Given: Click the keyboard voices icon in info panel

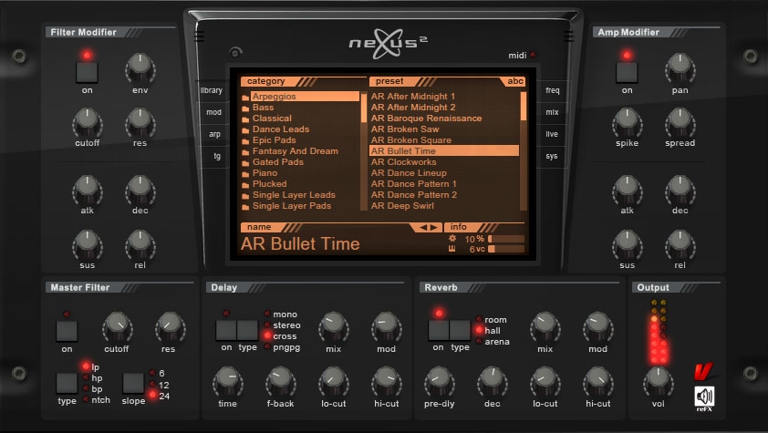Looking at the screenshot, I should (x=452, y=249).
